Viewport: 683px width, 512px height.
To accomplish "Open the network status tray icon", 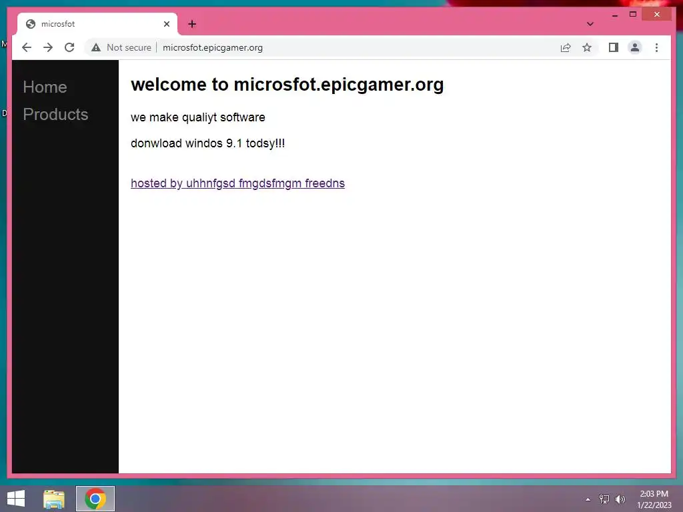I will pos(604,499).
